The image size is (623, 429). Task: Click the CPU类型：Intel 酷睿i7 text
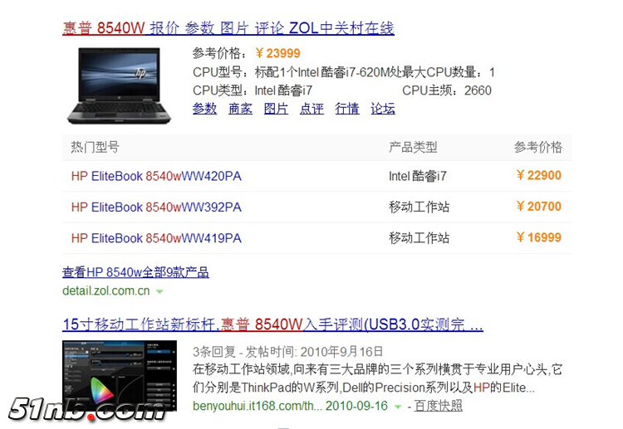[x=253, y=90]
